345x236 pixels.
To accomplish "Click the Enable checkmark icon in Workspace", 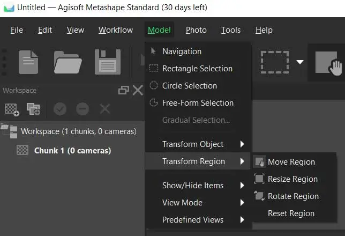I will pyautogui.click(x=60, y=109).
